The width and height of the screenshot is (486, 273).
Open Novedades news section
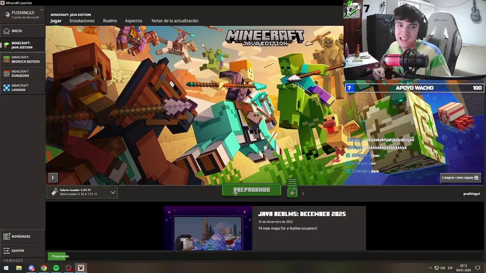click(22, 236)
